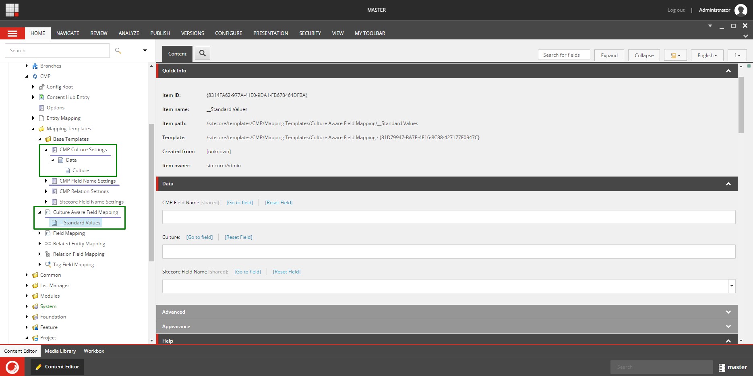Open the PRESENTATION ribbon tab
The image size is (753, 376).
pos(271,33)
